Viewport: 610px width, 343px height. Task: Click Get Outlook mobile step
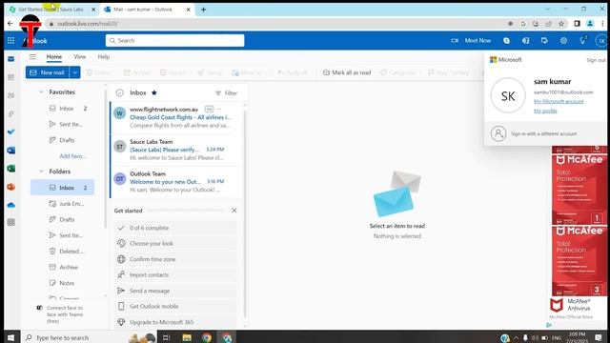point(175,307)
